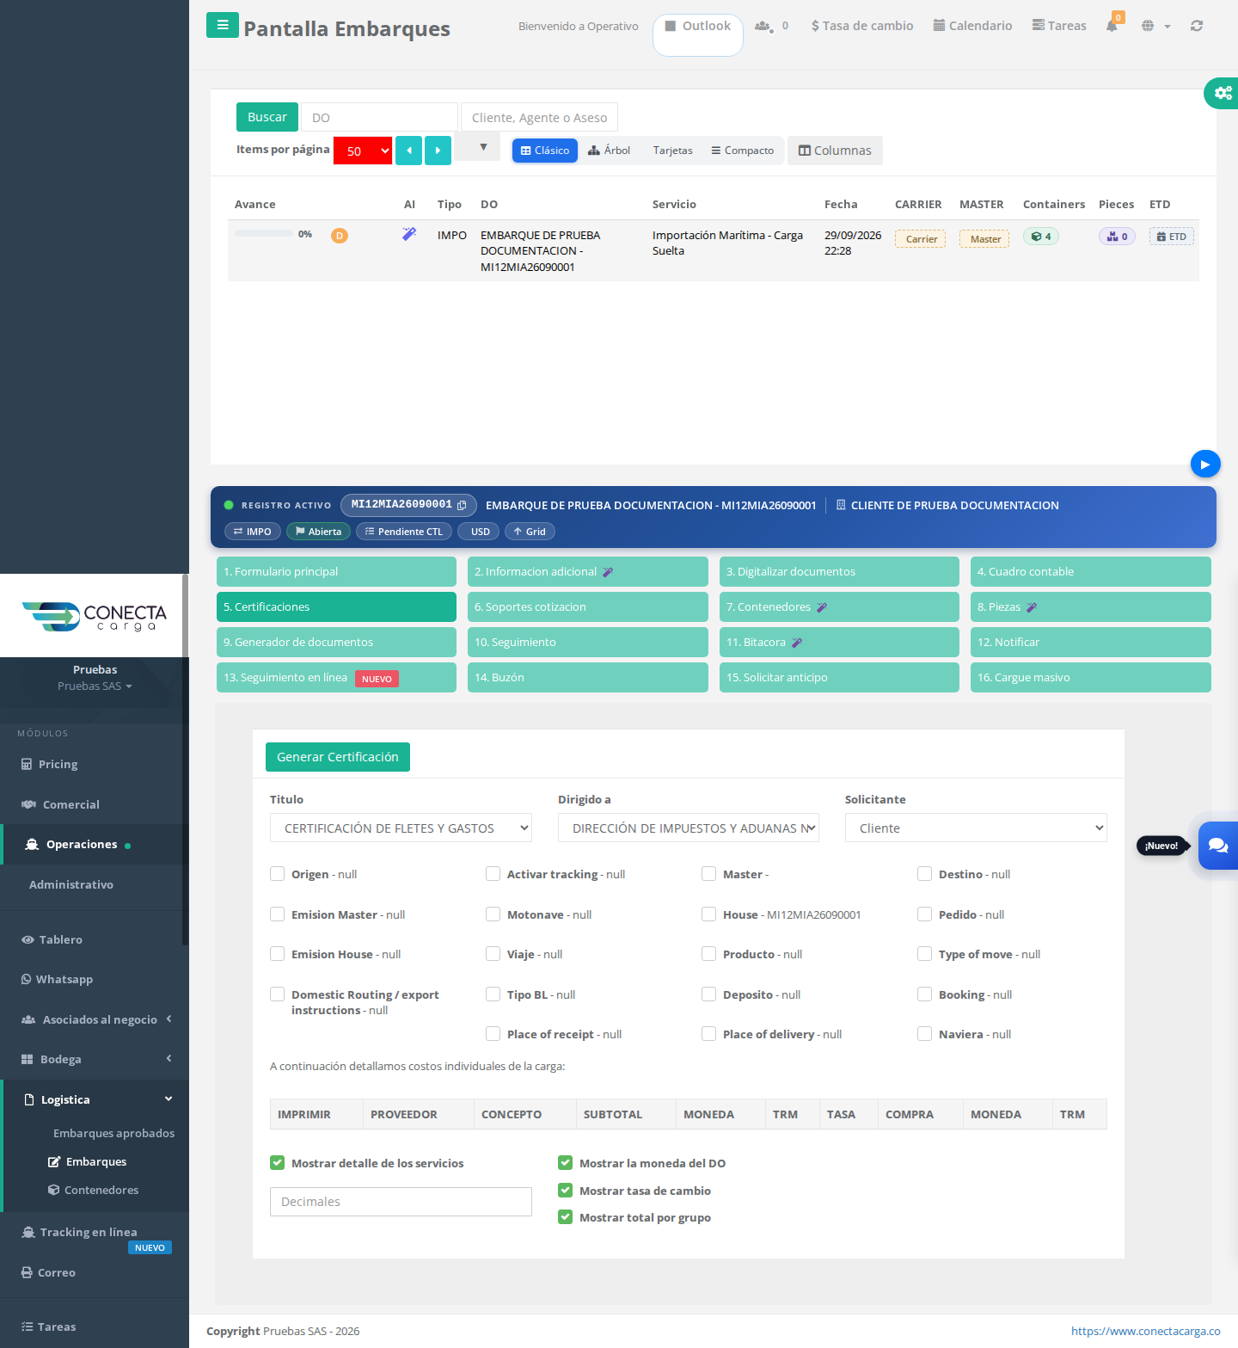Image resolution: width=1238 pixels, height=1348 pixels.
Task: Click the Buscar button
Action: 267,117
